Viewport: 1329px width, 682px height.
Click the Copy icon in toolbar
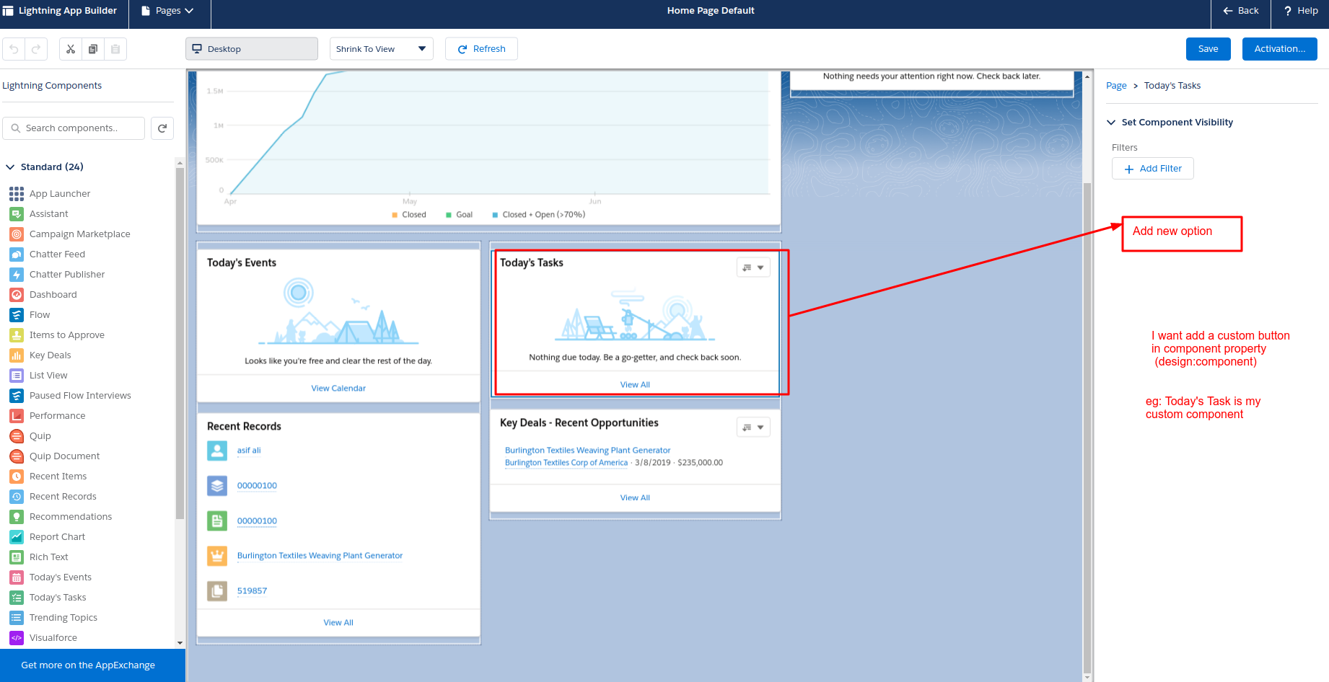pos(93,49)
